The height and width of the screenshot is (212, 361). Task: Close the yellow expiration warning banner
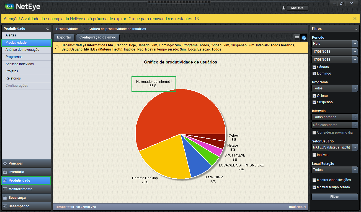[355, 18]
